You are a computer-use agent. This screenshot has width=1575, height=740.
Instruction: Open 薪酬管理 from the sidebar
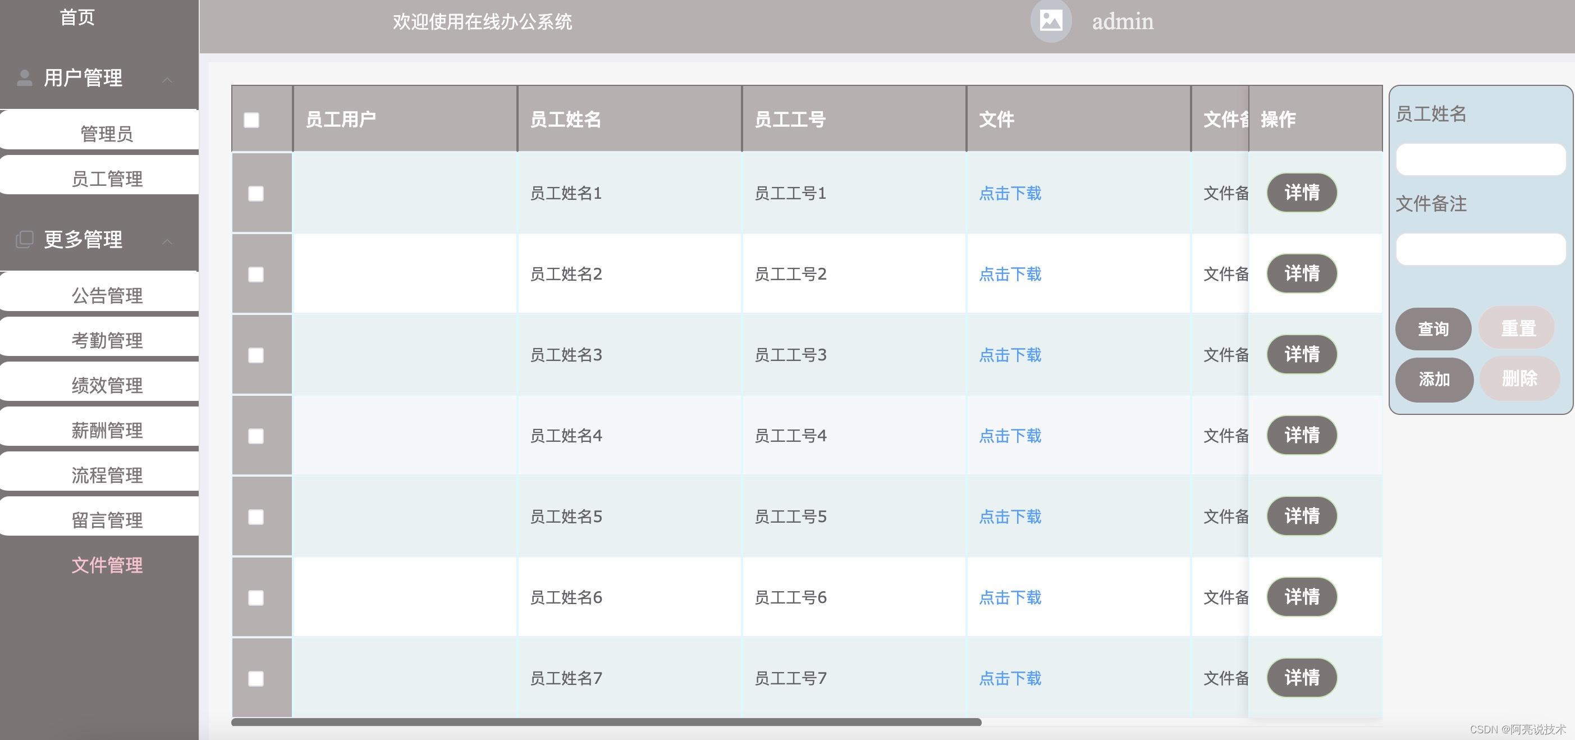click(x=107, y=430)
